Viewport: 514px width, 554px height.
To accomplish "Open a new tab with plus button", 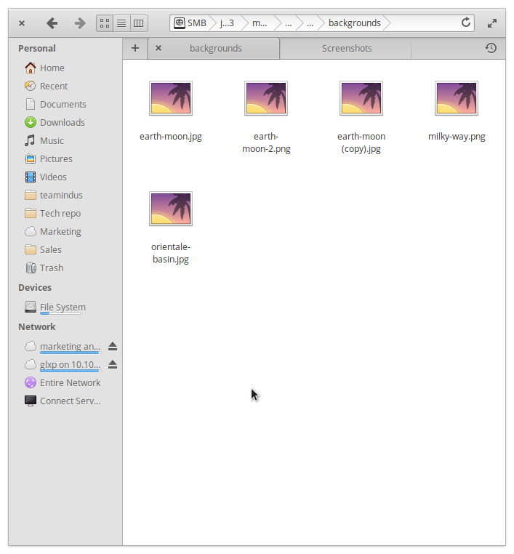I will [135, 48].
